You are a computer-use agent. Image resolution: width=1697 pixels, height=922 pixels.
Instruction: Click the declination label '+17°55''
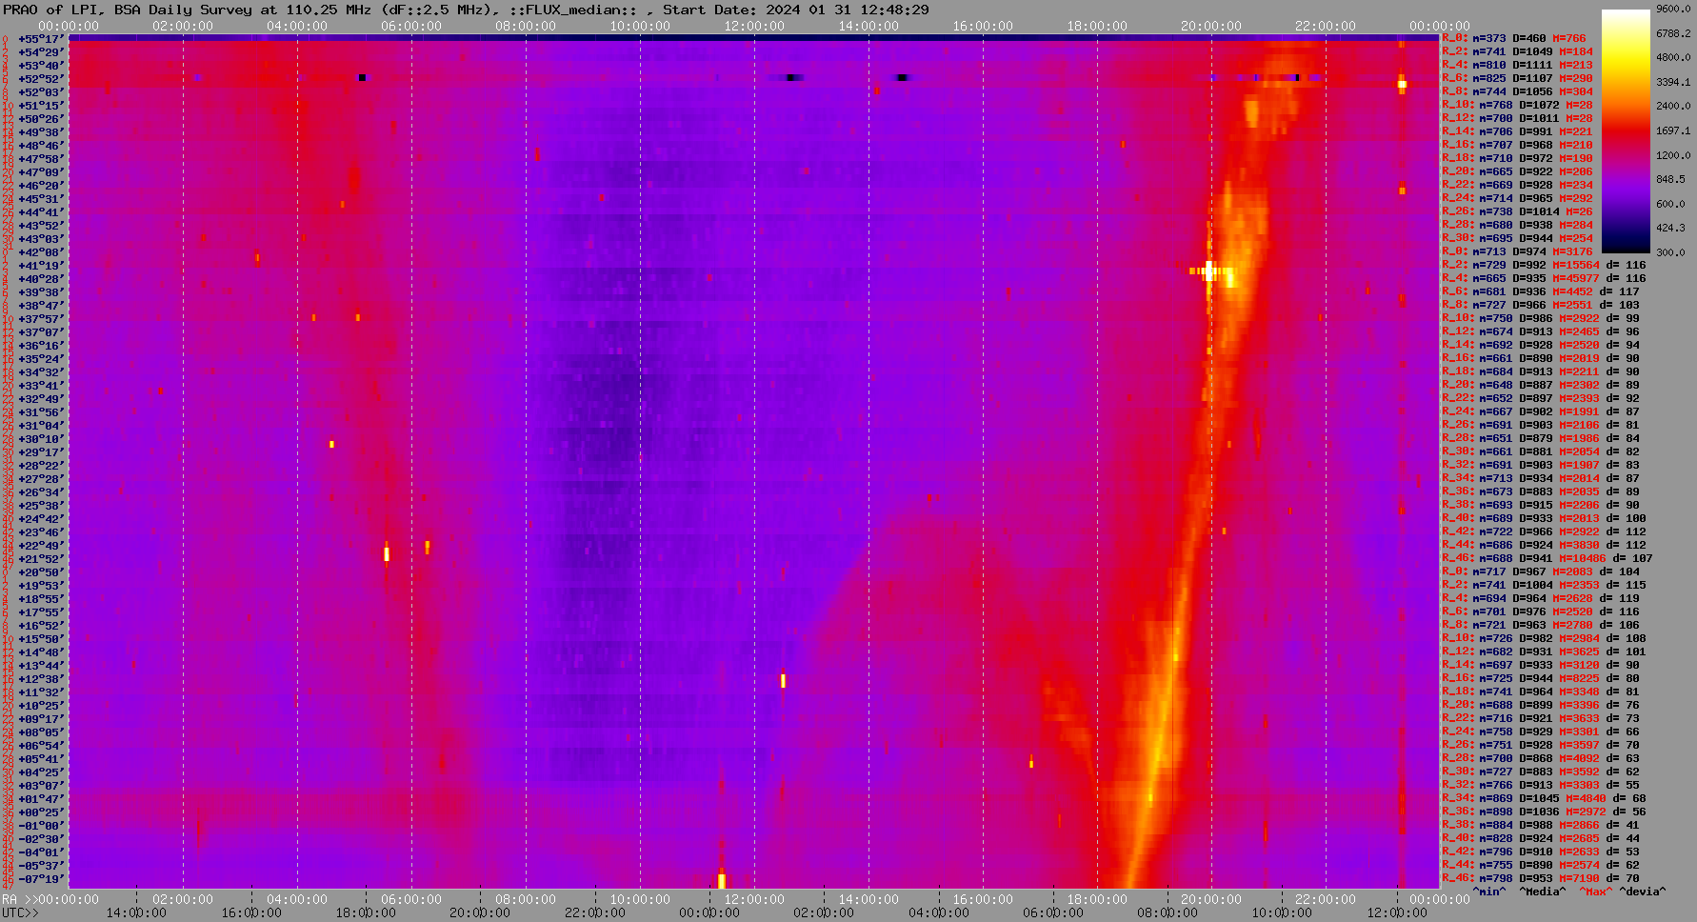tap(40, 612)
